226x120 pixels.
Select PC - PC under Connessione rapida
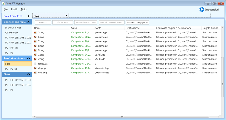[x=9, y=53]
